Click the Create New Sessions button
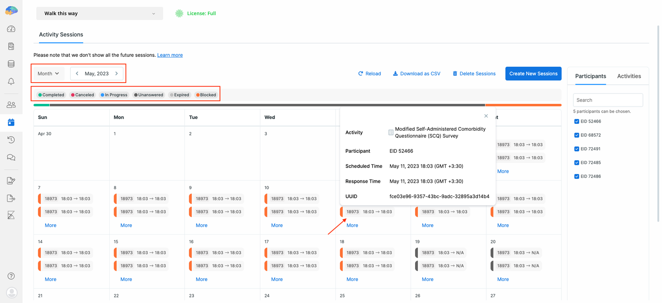 click(533, 73)
